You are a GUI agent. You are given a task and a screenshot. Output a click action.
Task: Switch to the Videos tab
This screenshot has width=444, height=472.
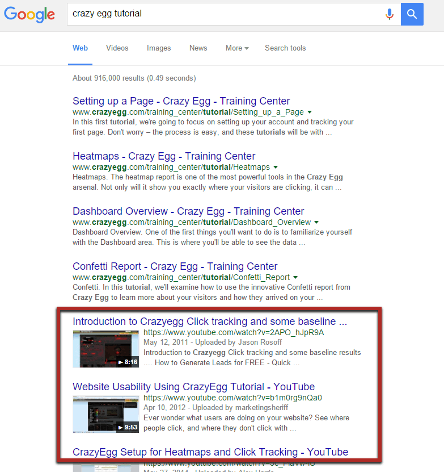click(117, 48)
